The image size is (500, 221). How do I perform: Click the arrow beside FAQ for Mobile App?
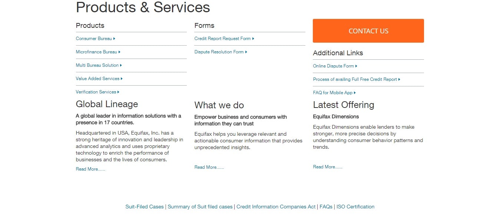(355, 93)
